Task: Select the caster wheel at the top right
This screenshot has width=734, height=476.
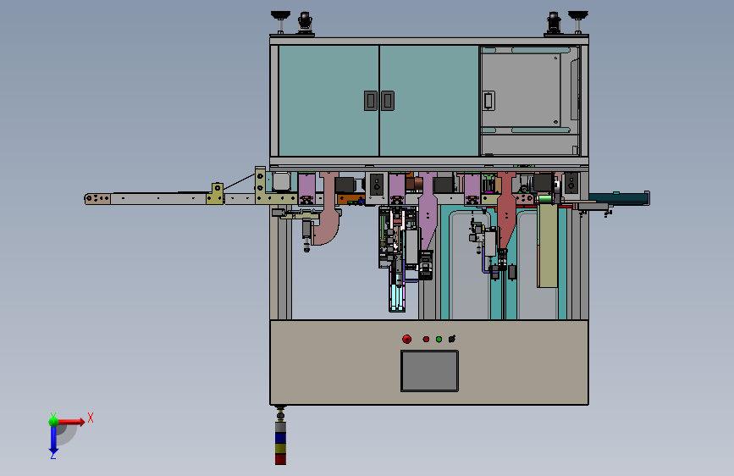Action: point(554,23)
